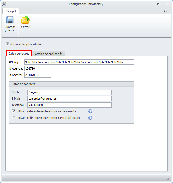The width and height of the screenshot is (173, 183).
Task: Click the Datos de contacto group header
Action: tap(71, 84)
